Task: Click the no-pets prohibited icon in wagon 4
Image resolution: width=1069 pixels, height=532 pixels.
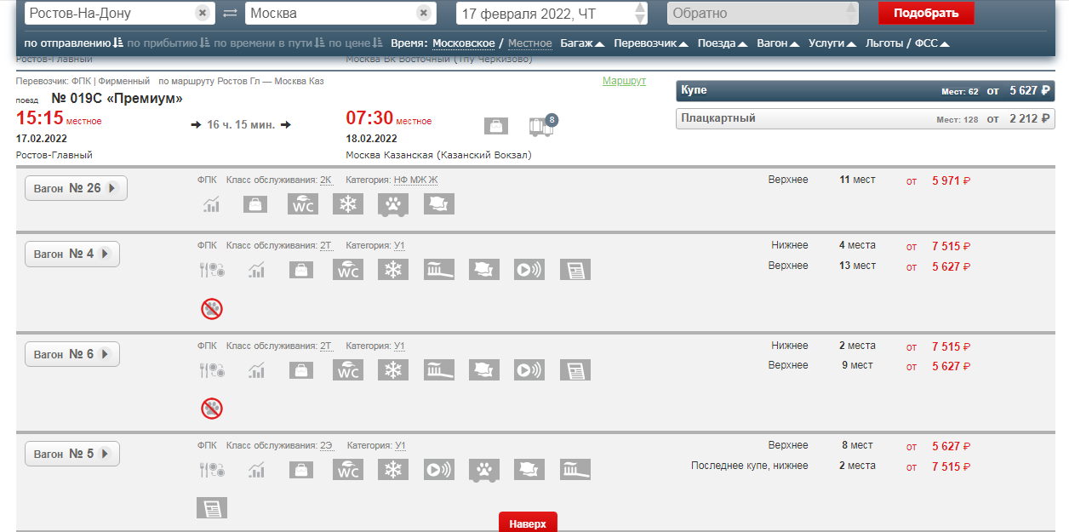Action: pos(212,309)
